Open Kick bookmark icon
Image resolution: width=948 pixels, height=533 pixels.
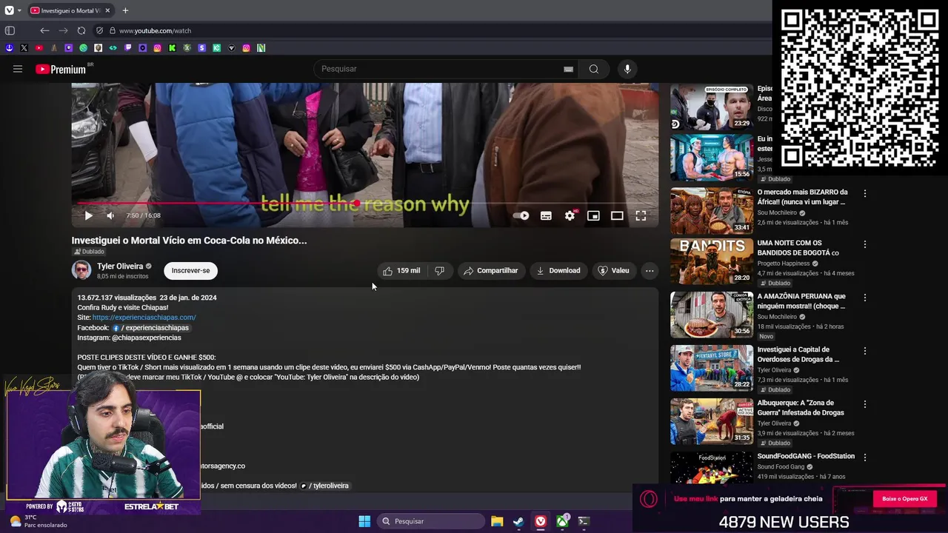pos(172,48)
